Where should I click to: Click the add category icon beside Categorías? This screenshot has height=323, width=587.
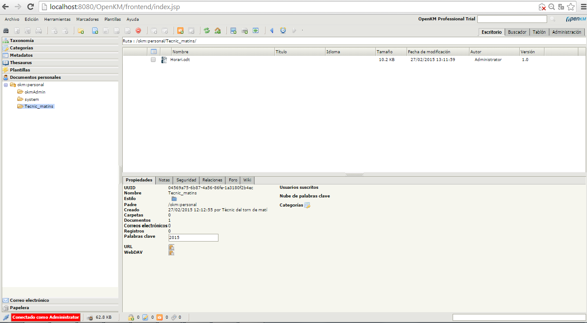(x=307, y=205)
